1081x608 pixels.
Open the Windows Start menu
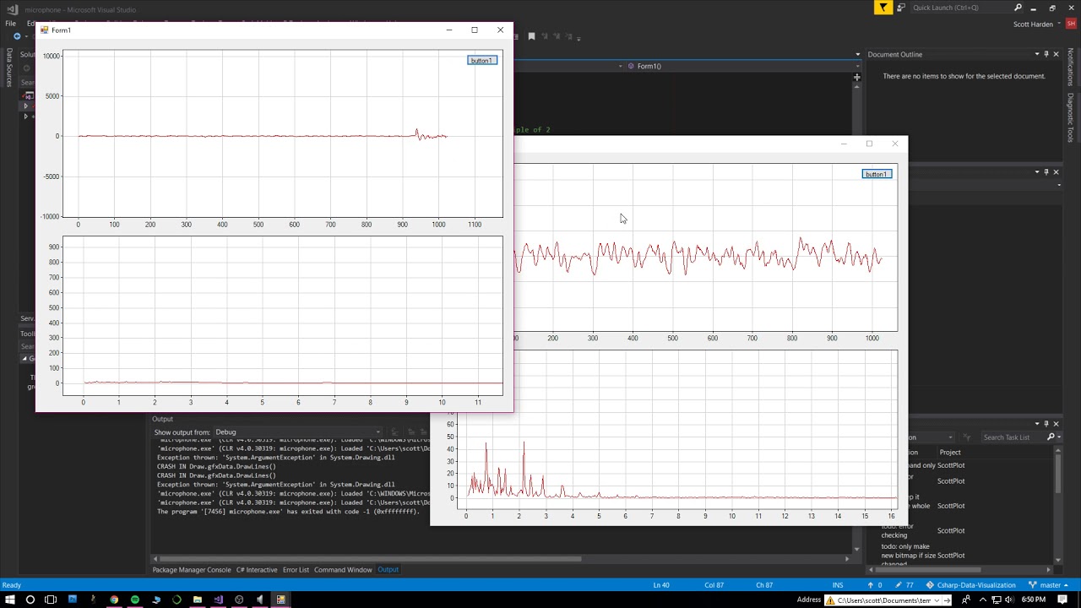pyautogui.click(x=10, y=600)
